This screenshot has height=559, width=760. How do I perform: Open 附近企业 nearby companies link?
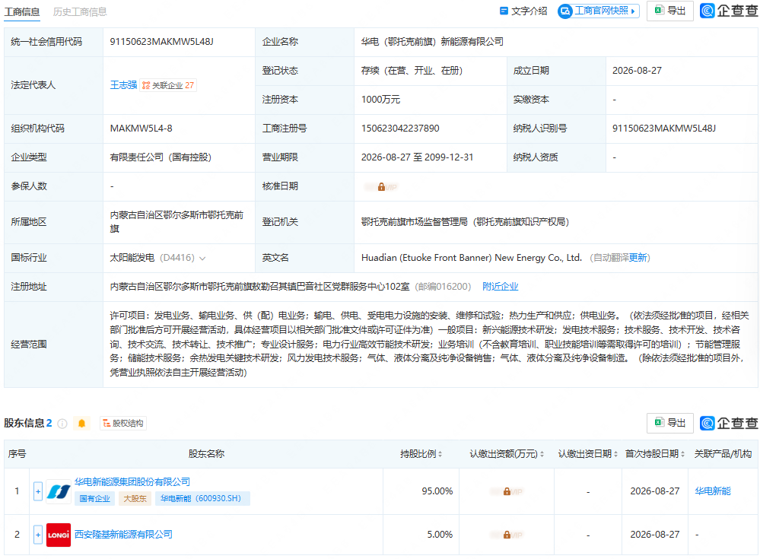click(501, 286)
